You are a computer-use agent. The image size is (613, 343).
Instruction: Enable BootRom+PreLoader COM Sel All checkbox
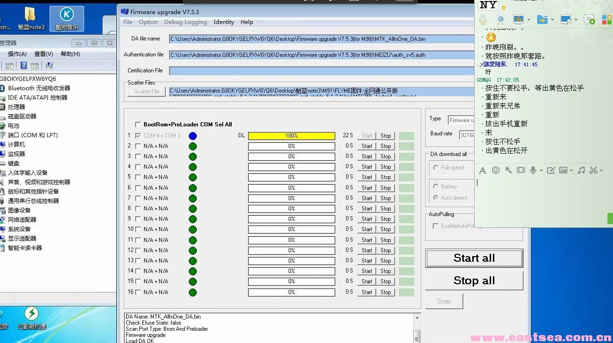(138, 125)
